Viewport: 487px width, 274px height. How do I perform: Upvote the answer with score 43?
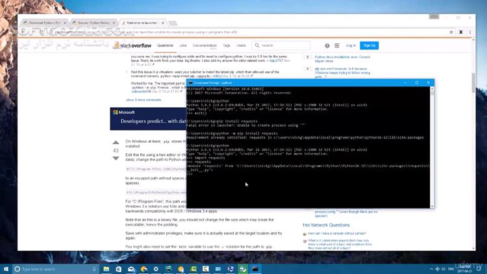[x=116, y=142]
